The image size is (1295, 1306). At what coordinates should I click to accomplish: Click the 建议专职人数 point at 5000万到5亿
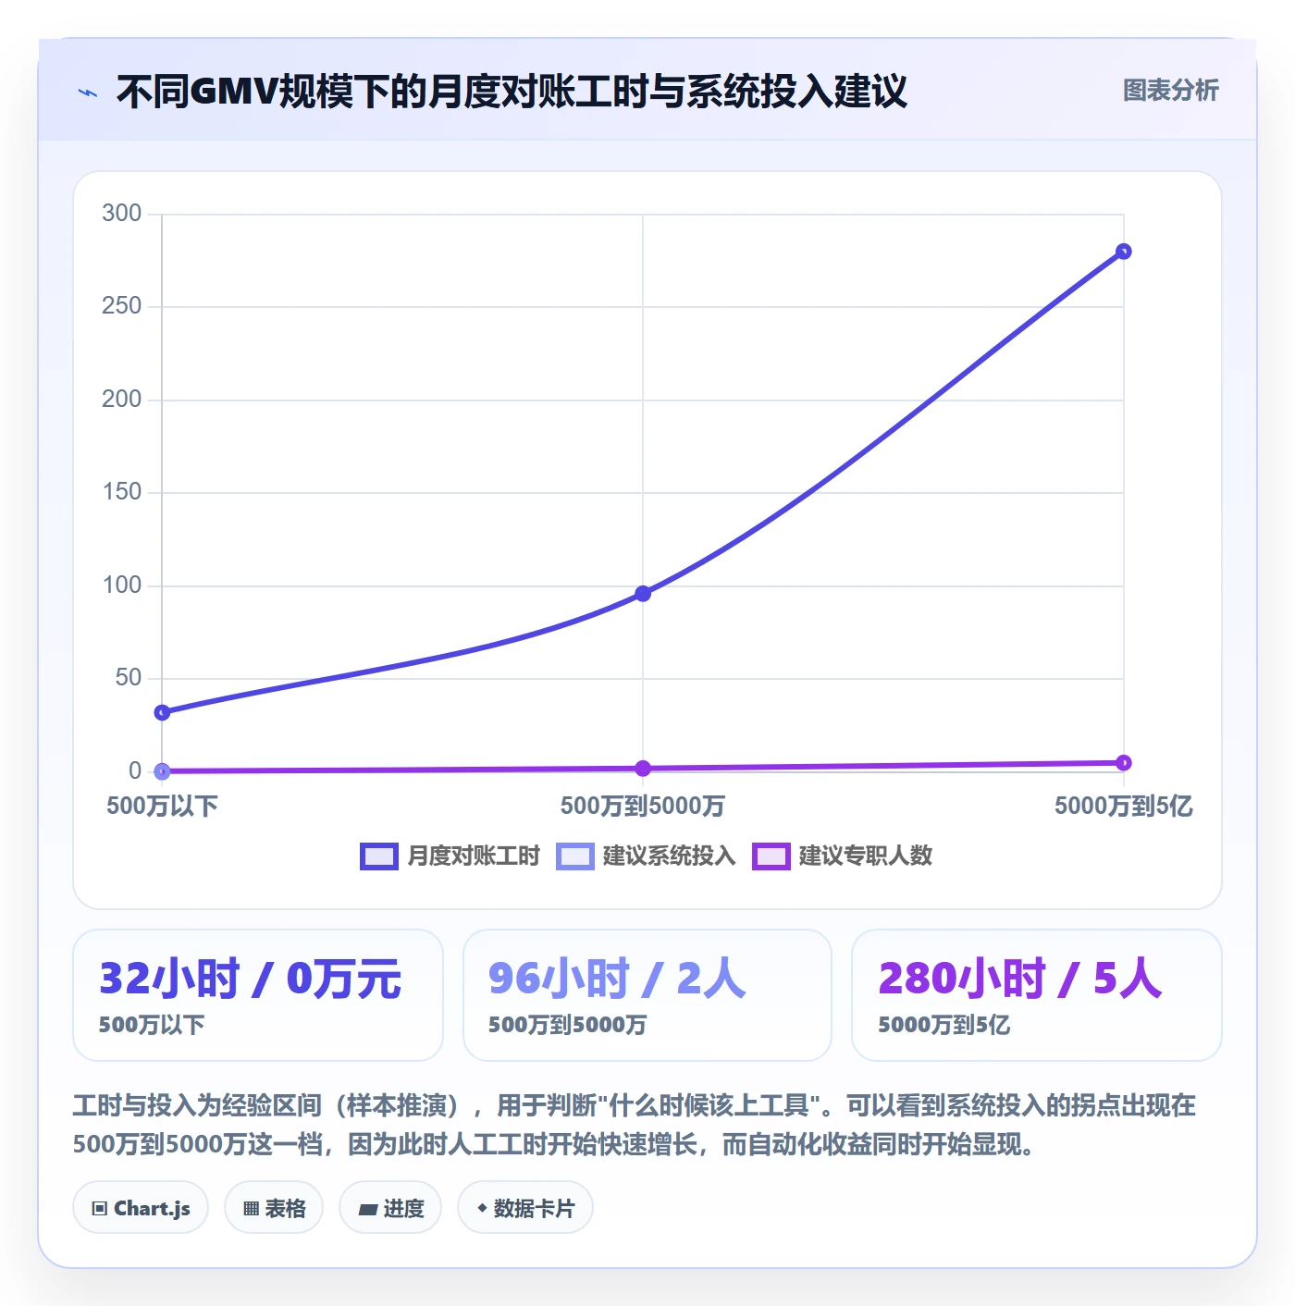click(x=1123, y=763)
